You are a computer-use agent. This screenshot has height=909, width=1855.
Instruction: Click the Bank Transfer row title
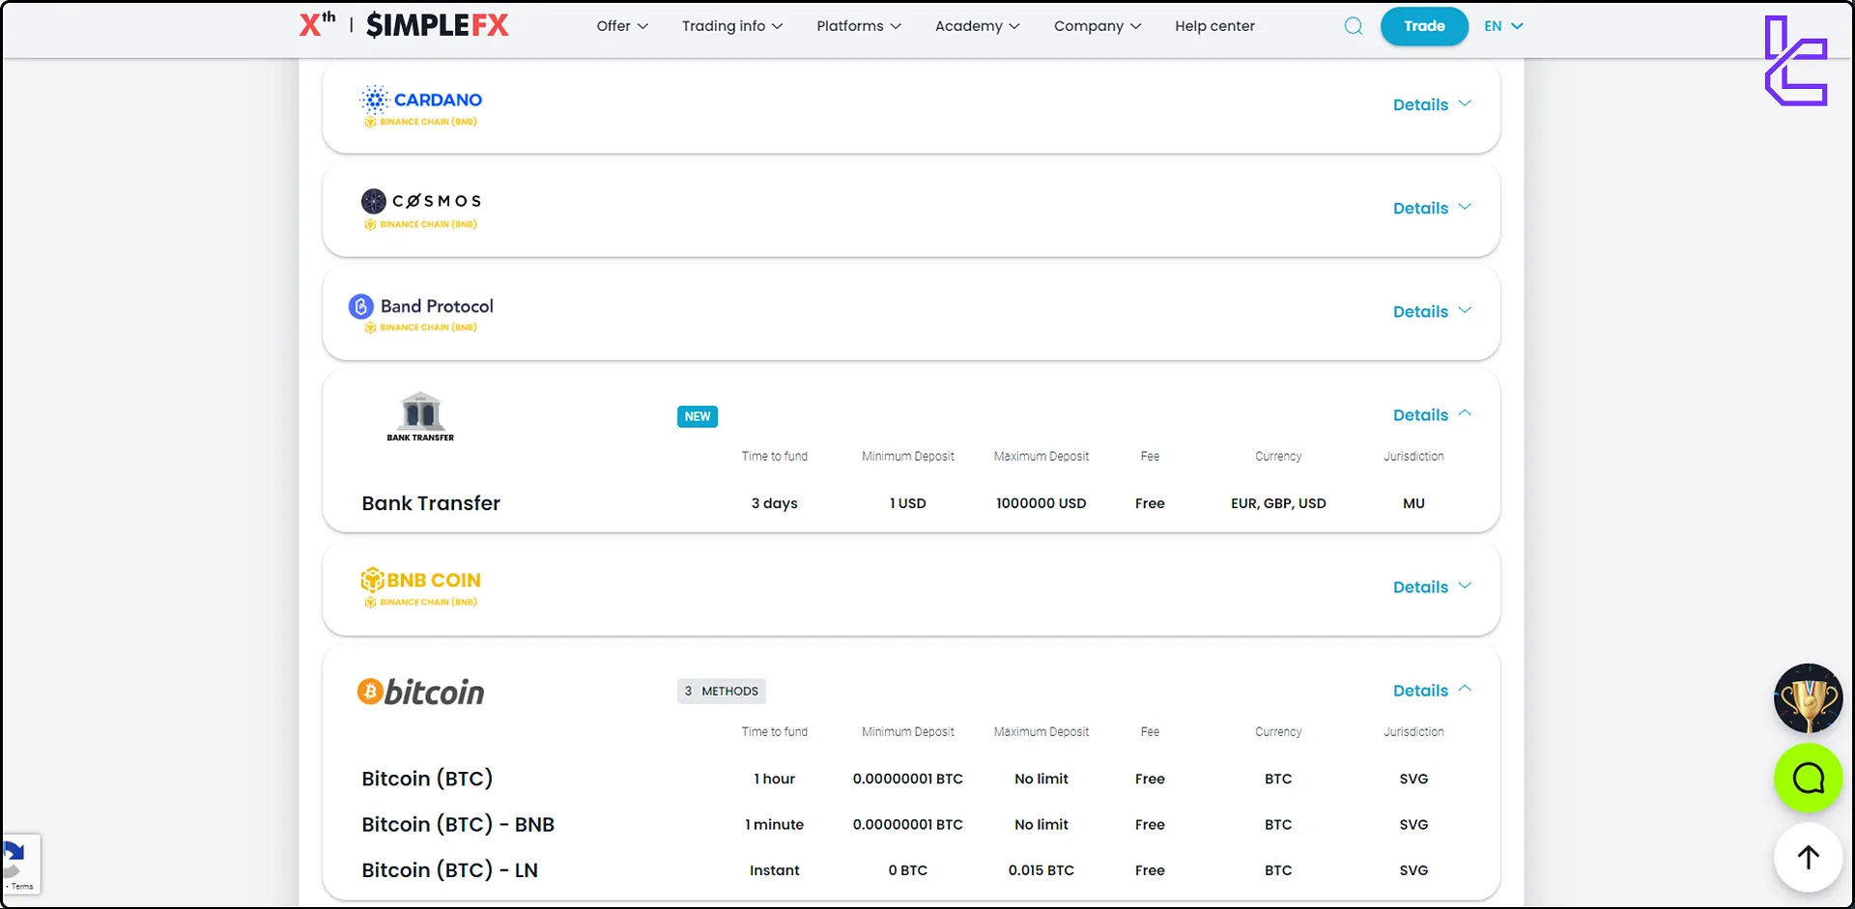431,503
